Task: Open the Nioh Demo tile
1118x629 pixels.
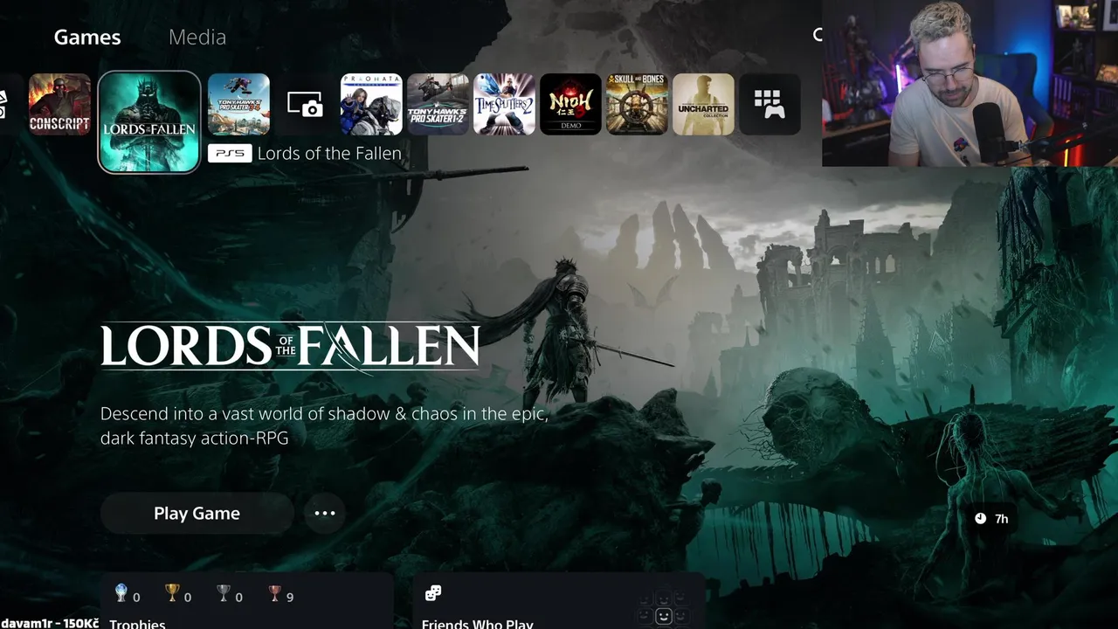Action: tap(570, 104)
